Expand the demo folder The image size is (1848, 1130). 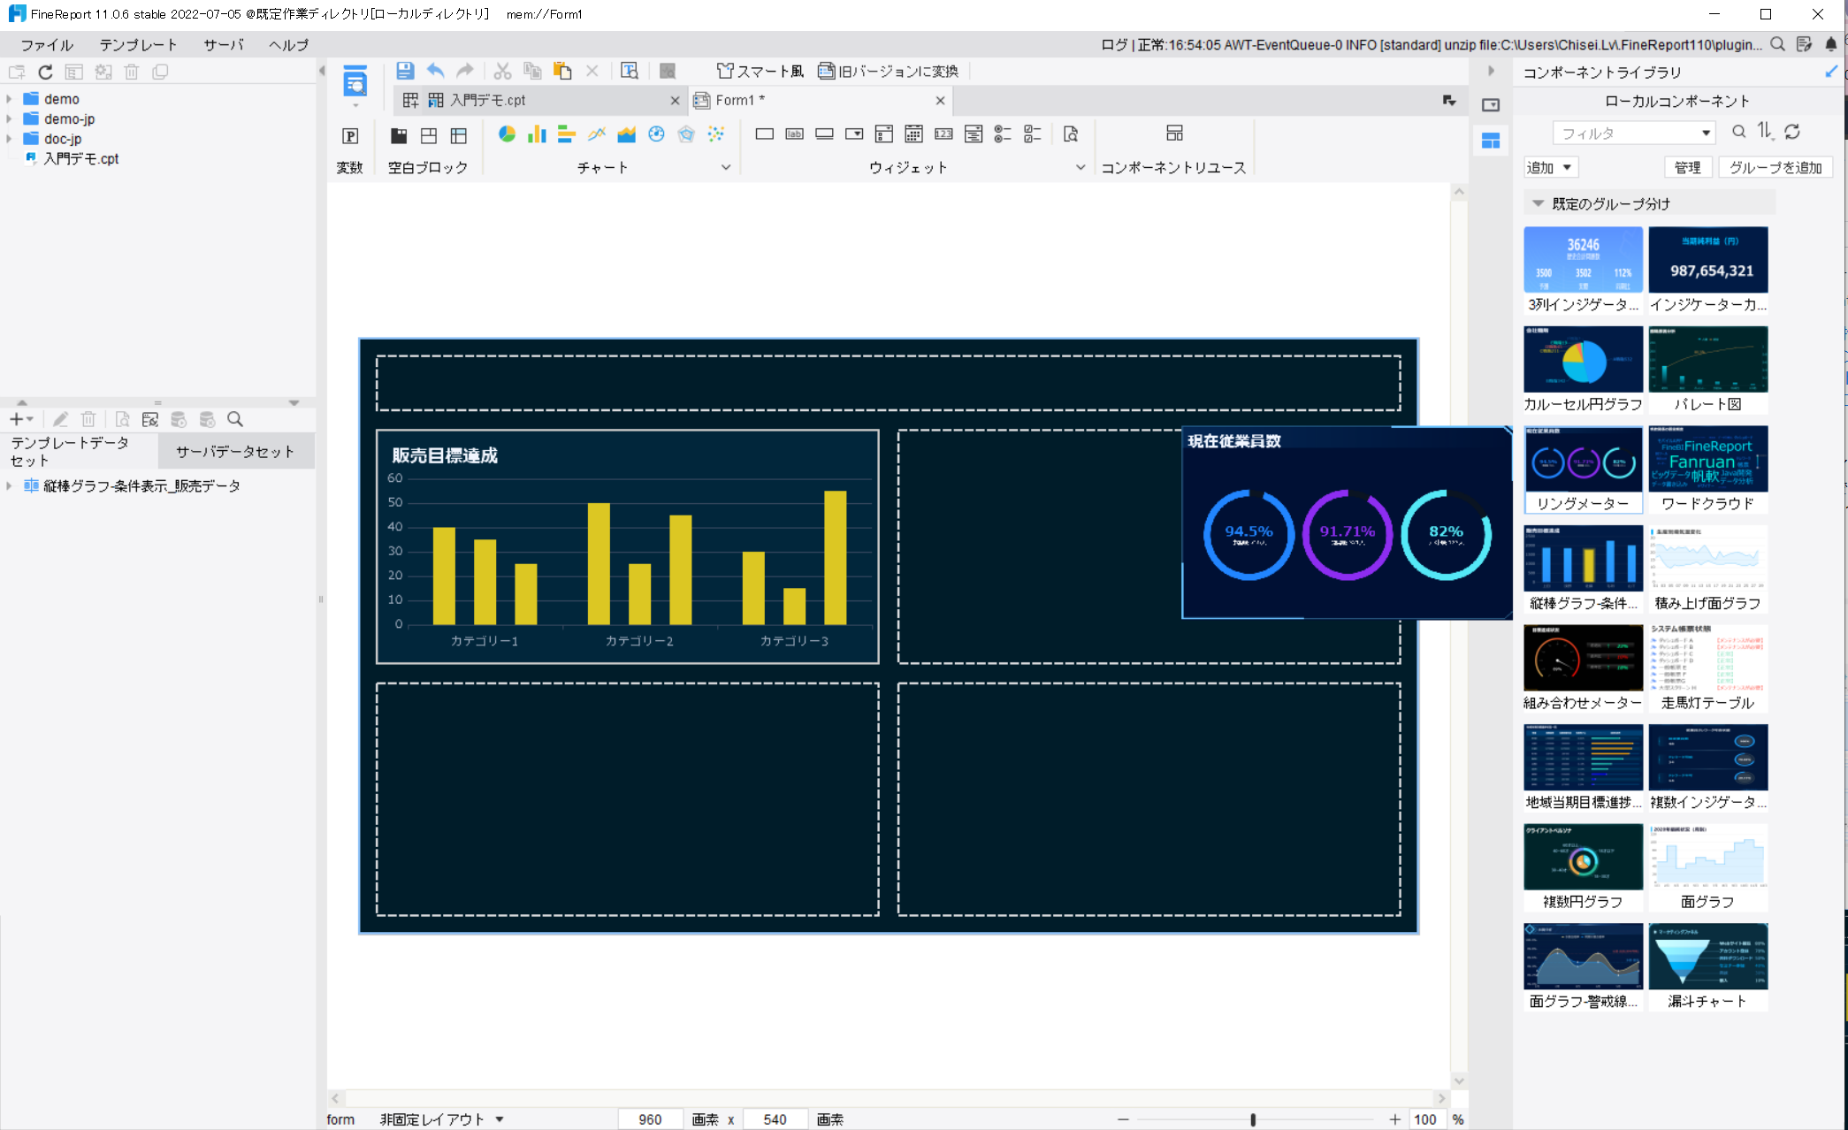[10, 99]
